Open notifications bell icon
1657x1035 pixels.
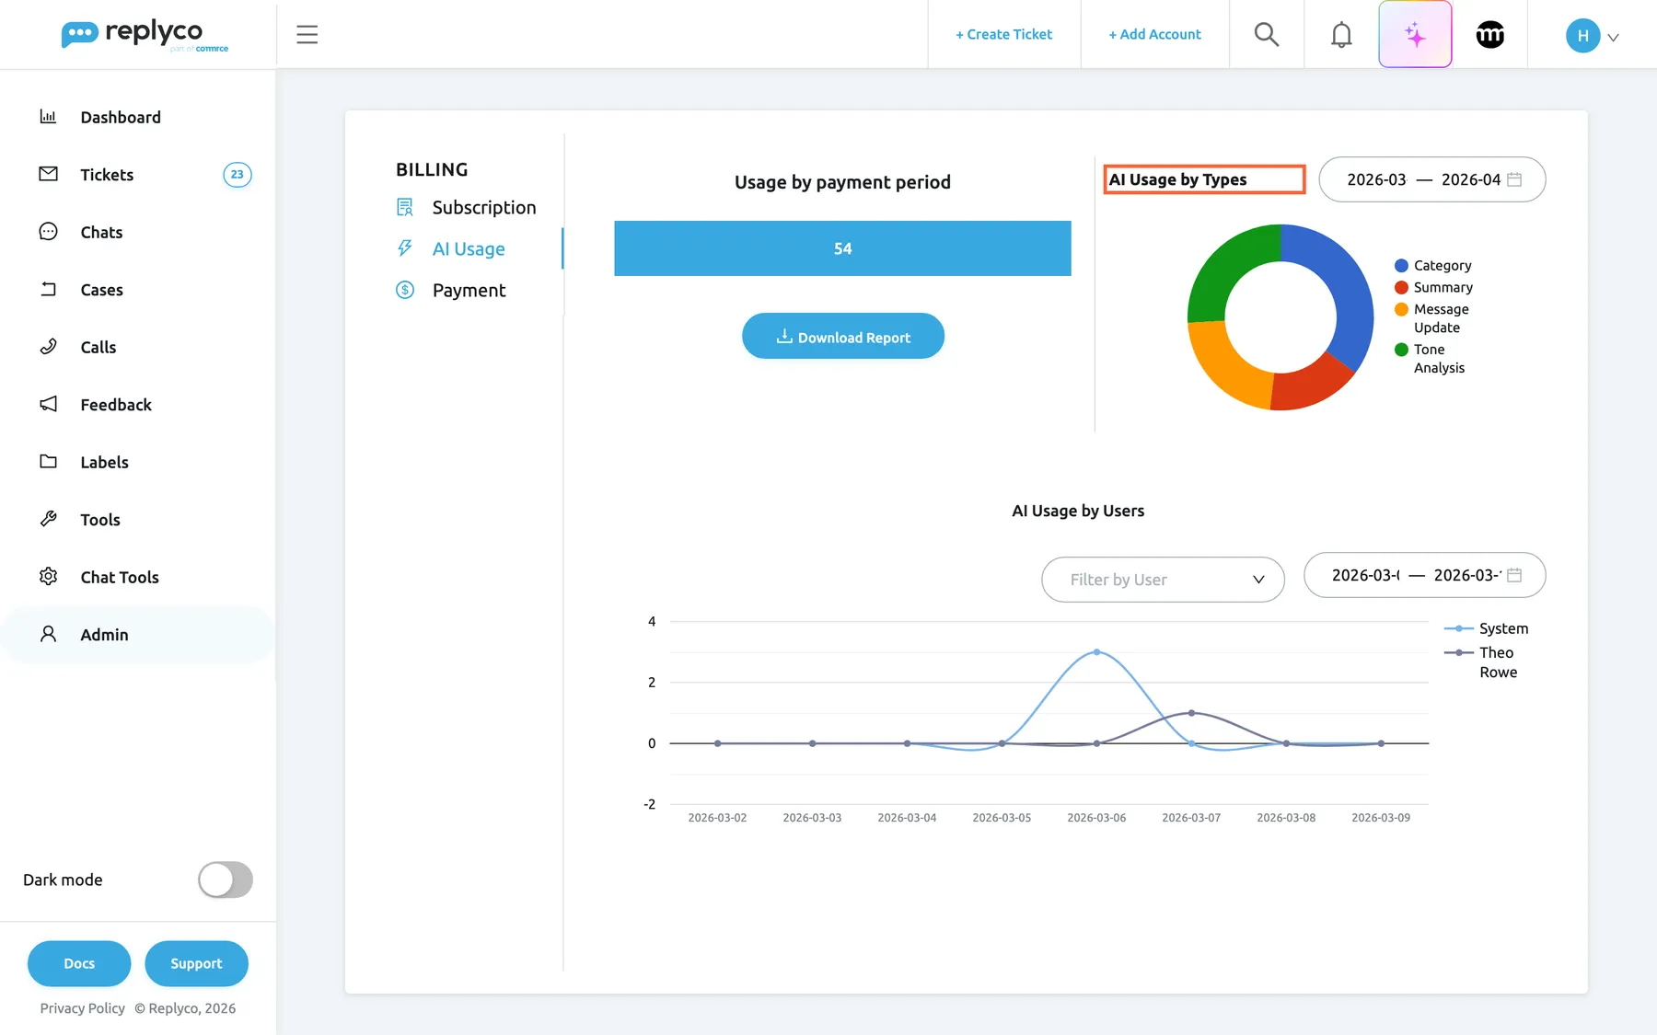1341,35
